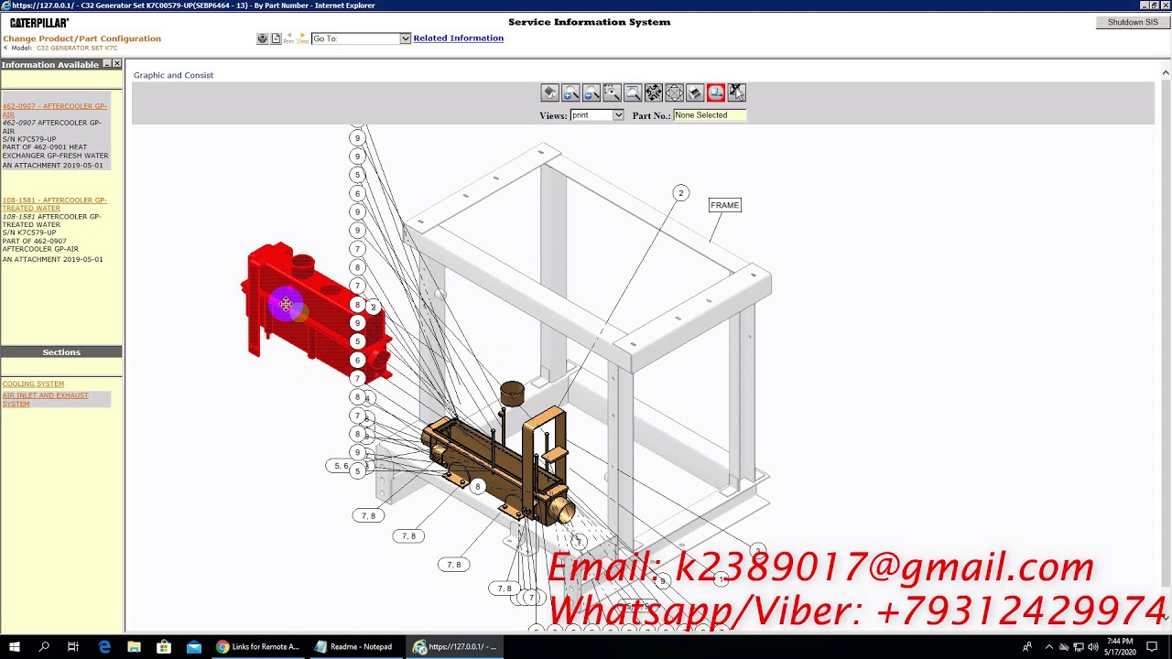Choose the pan arrows tool
Screen dimensions: 1172x659
[x=674, y=92]
